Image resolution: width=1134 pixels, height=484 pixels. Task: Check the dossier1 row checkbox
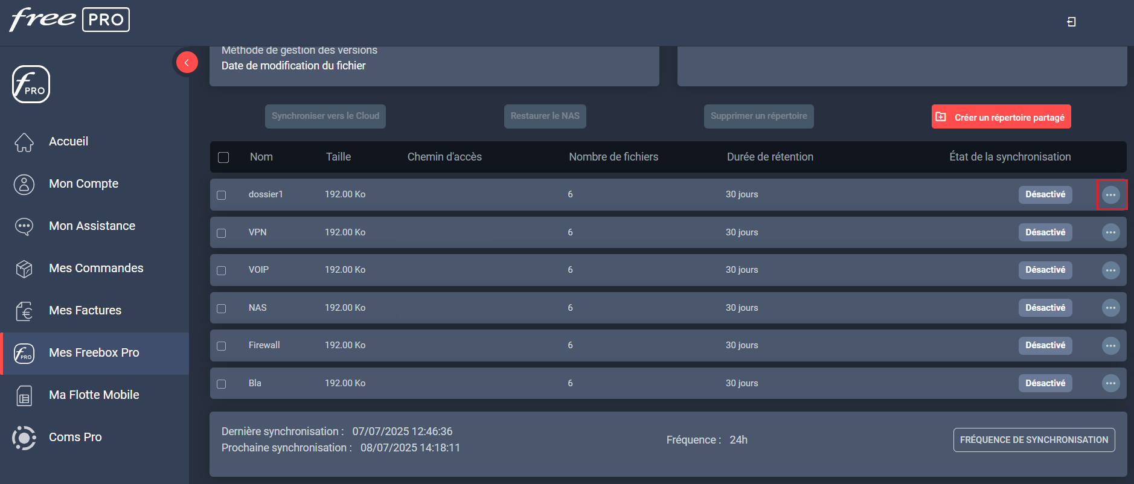(222, 195)
